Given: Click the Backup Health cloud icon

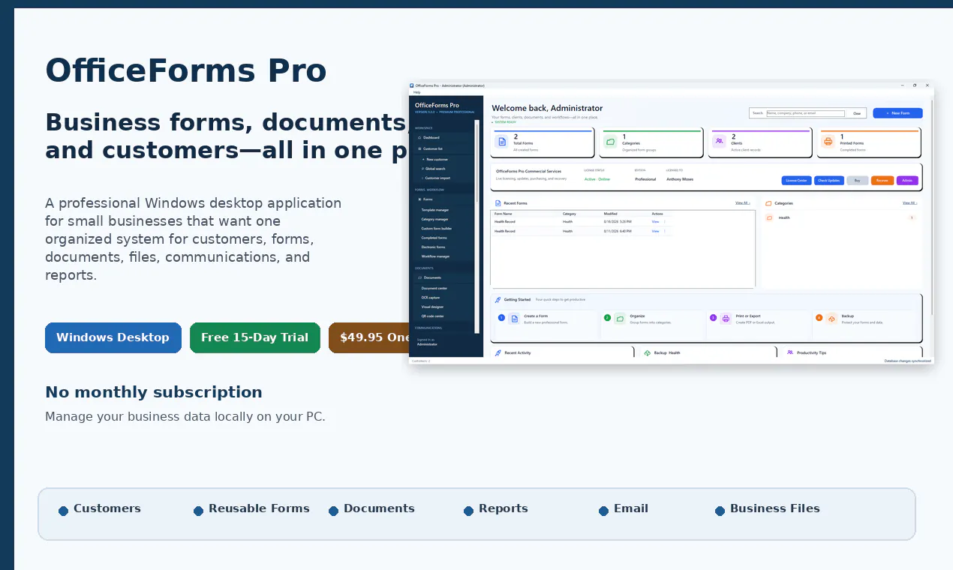Looking at the screenshot, I should (648, 352).
